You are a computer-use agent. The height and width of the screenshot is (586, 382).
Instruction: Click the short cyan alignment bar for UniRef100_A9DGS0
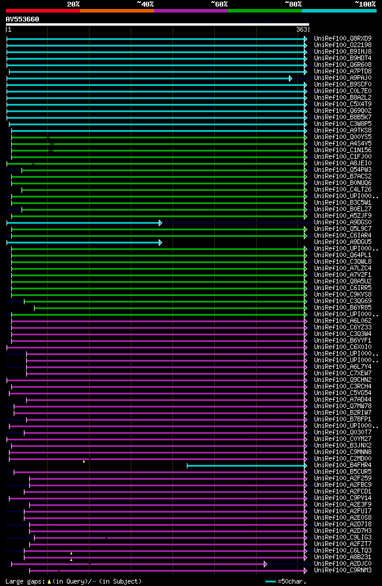[84, 223]
